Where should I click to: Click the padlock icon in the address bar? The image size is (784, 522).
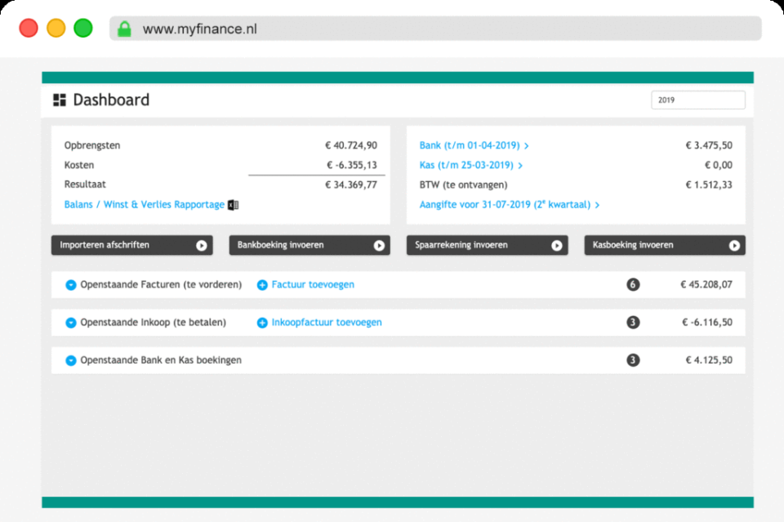click(124, 28)
